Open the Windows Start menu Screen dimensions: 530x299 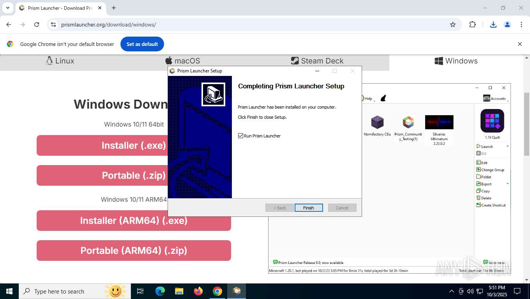point(9,291)
